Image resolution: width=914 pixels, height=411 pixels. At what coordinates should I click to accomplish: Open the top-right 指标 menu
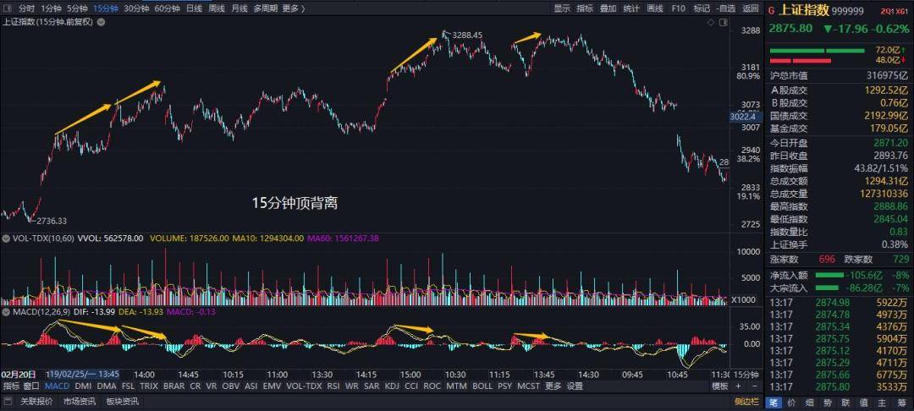[585, 8]
